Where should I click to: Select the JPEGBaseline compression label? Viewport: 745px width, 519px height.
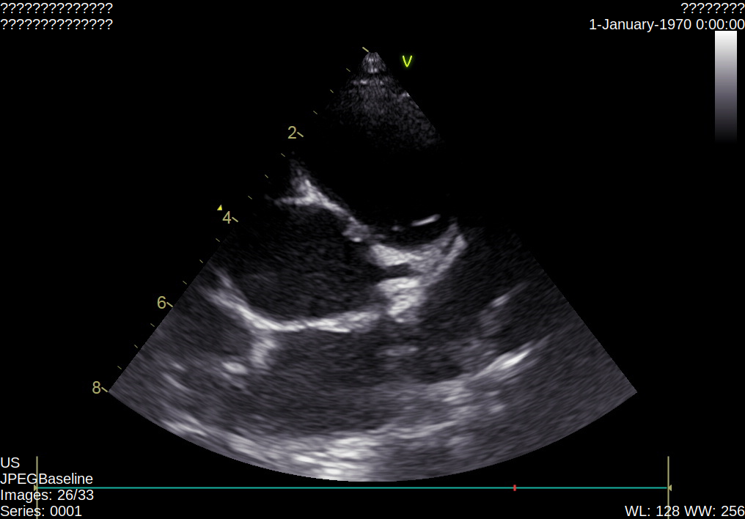(47, 478)
